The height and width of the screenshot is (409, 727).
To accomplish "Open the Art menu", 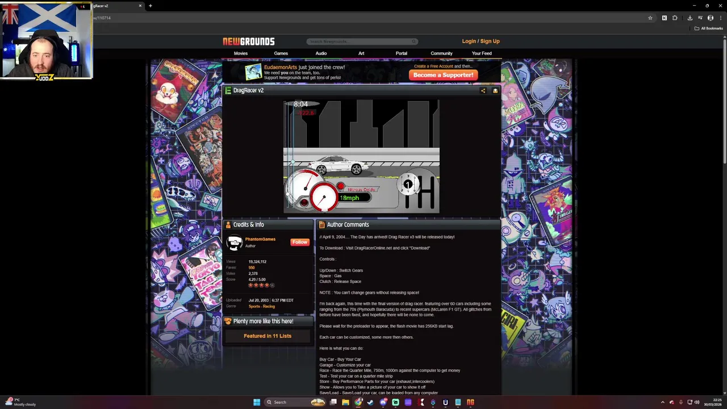I will click(x=361, y=53).
